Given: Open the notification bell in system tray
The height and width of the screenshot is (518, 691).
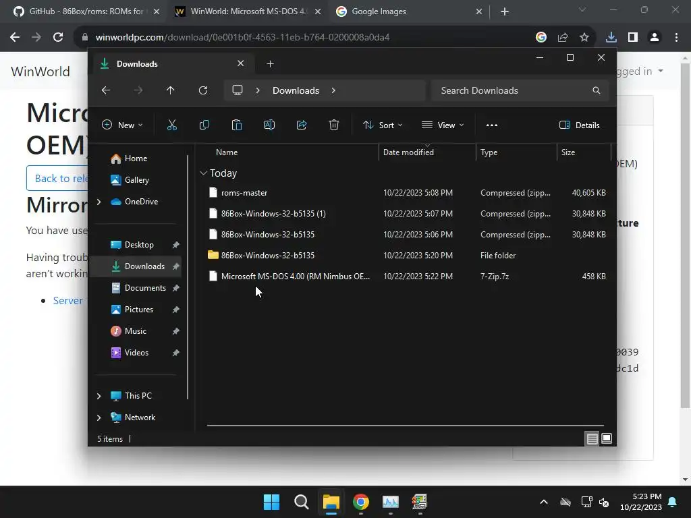Looking at the screenshot, I should (x=673, y=502).
